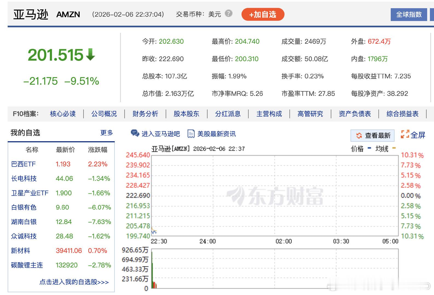Click the 亚马逊 stock name heading
This screenshot has width=434, height=295.
pyautogui.click(x=31, y=14)
